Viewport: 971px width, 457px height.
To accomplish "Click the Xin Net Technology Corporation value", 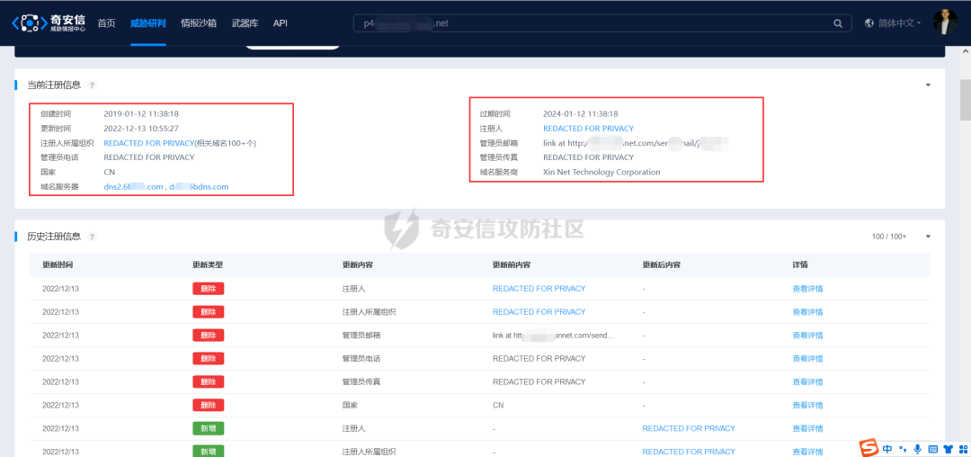I will coord(601,172).
